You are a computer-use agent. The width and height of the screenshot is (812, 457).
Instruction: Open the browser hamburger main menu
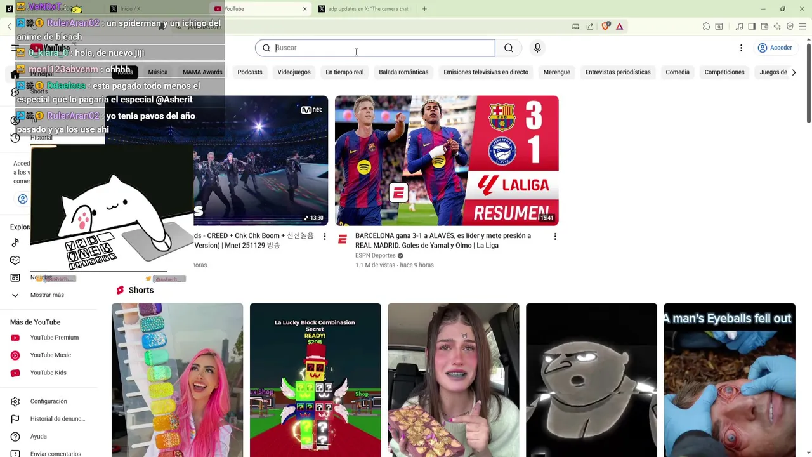pos(802,27)
